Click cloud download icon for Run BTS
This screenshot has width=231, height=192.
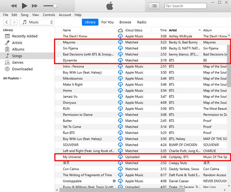click(121, 133)
